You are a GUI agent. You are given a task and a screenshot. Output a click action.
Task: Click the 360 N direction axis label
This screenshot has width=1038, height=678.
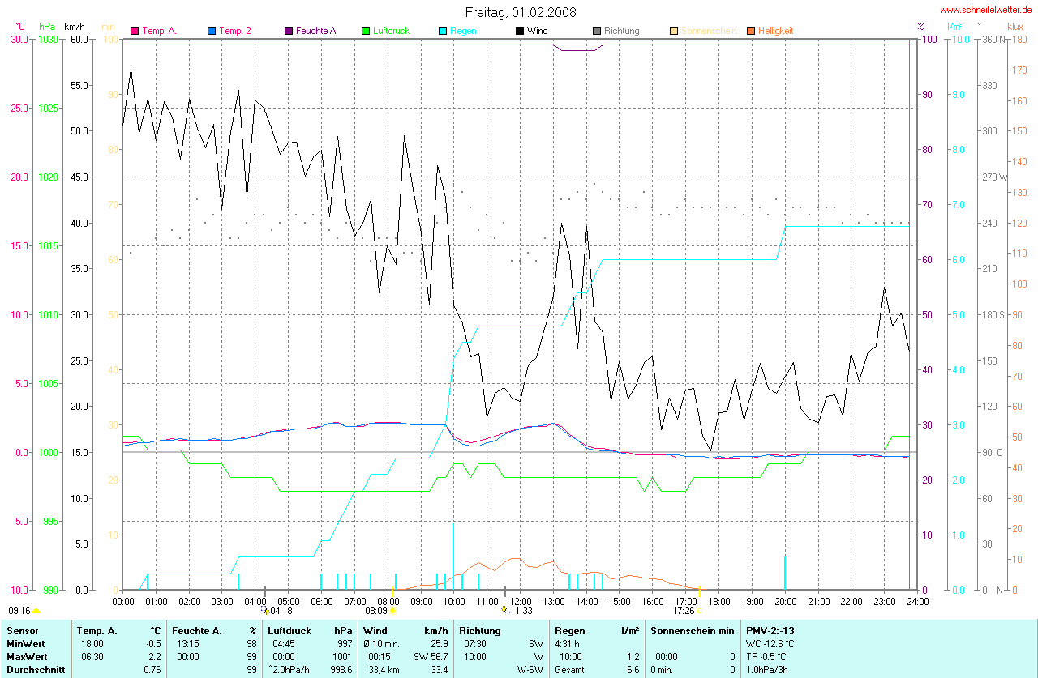[x=995, y=40]
